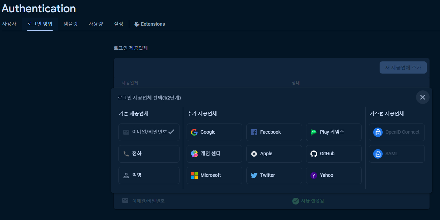Switch to the 템플릿 tab
The height and width of the screenshot is (220, 440).
(x=71, y=24)
